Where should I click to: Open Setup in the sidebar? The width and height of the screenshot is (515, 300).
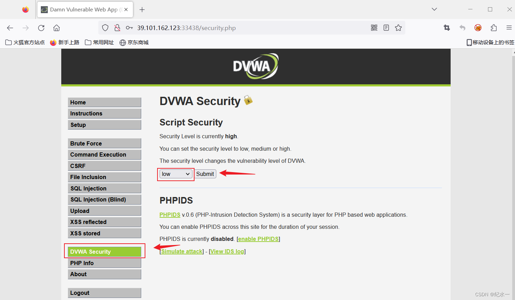click(105, 125)
